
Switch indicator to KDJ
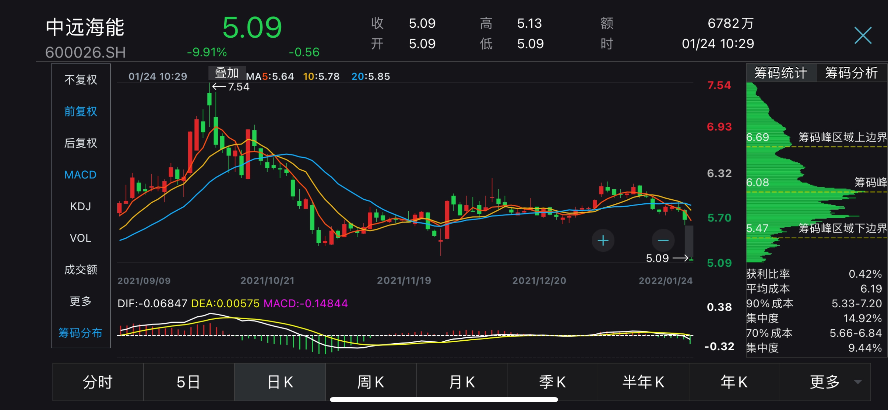tap(81, 206)
